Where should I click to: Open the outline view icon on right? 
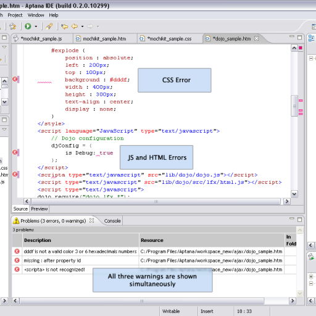click(x=311, y=38)
